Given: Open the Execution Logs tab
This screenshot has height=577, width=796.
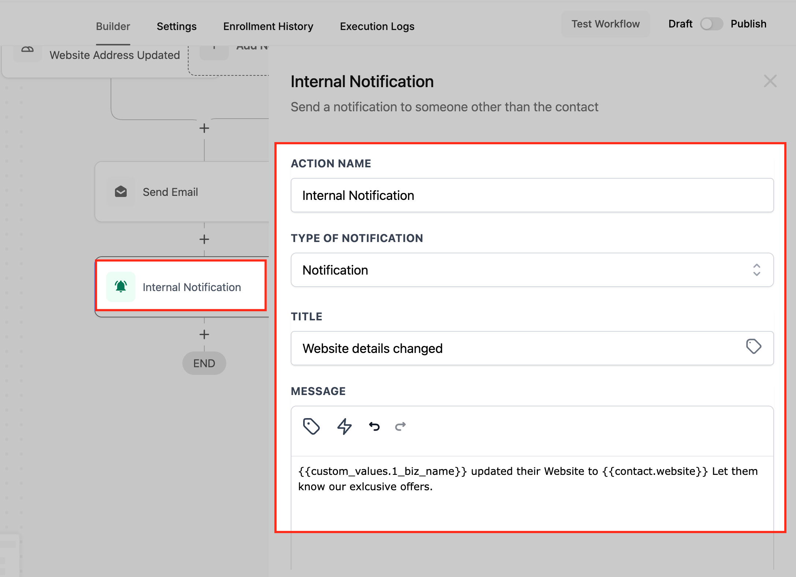Looking at the screenshot, I should tap(377, 26).
